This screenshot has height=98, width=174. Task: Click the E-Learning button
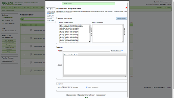(x=81, y=95)
